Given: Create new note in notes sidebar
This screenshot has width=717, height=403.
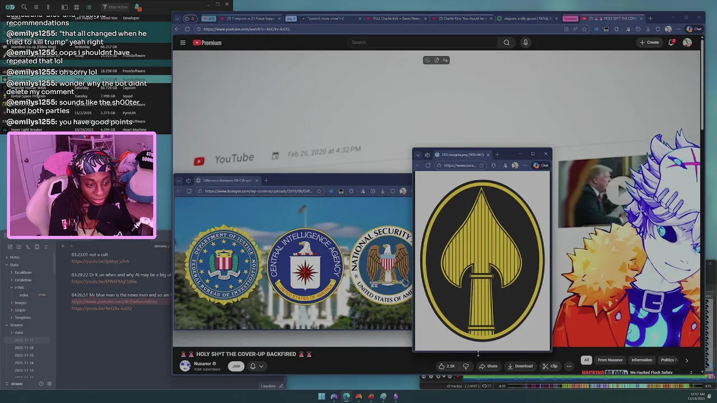Looking at the screenshot, I should tap(10, 247).
